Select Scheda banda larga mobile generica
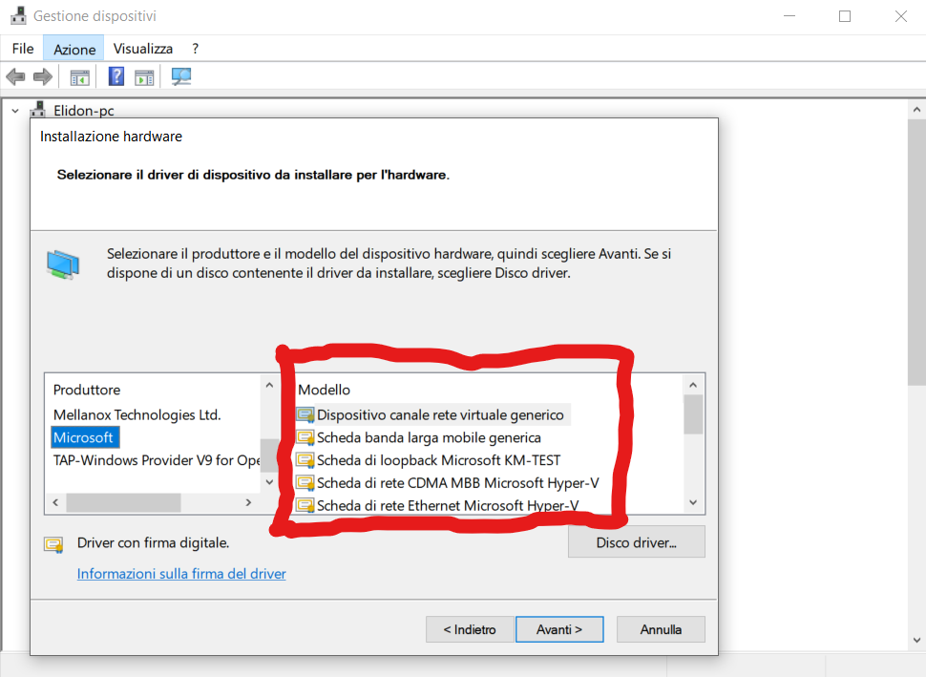 coord(430,437)
